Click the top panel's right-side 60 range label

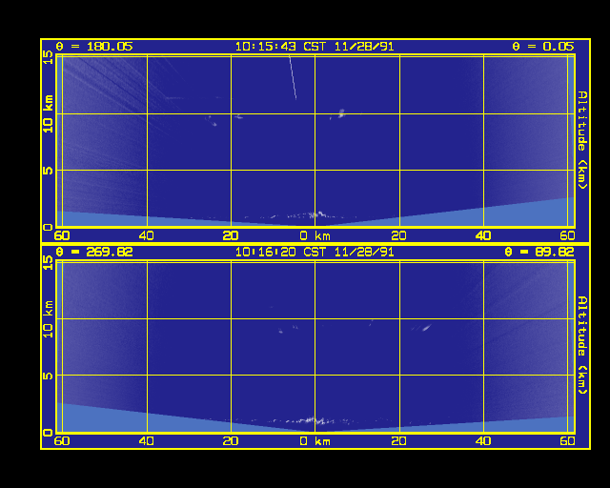click(568, 235)
